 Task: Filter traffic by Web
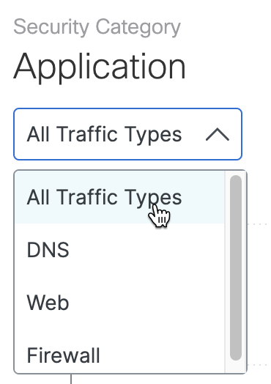click(x=119, y=303)
